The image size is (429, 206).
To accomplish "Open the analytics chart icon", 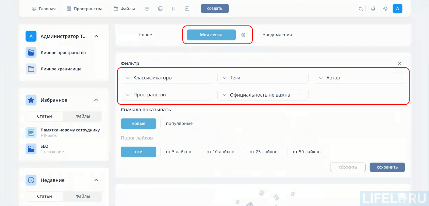I will (x=187, y=8).
